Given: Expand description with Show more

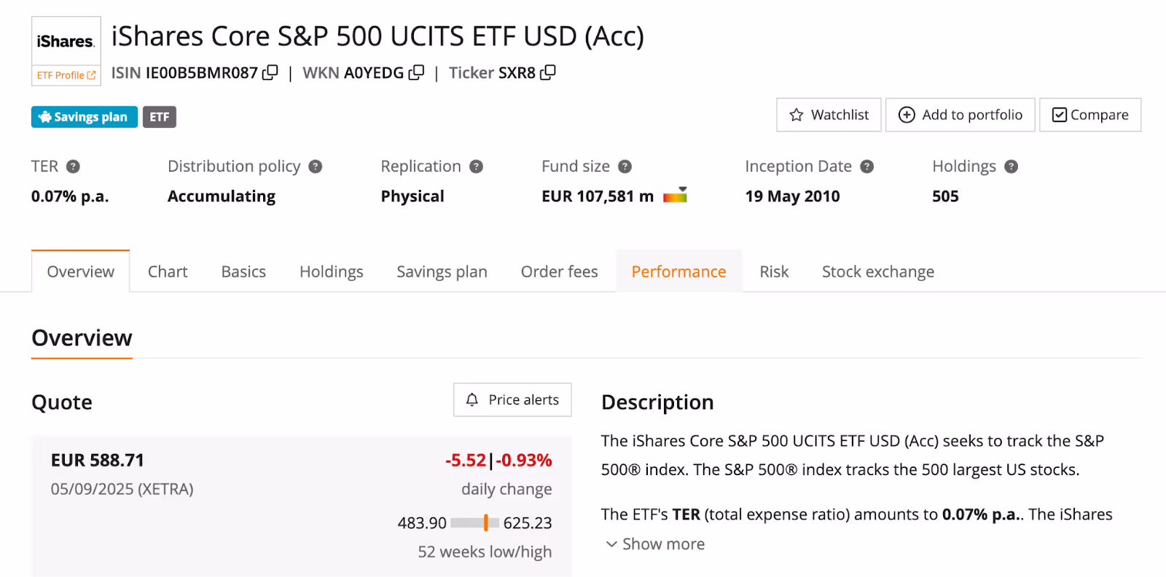Looking at the screenshot, I should pyautogui.click(x=655, y=544).
